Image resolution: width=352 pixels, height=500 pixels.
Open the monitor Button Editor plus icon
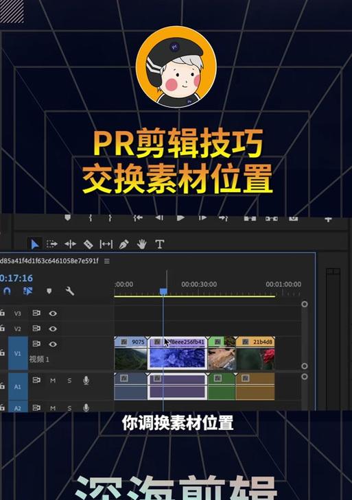click(328, 219)
